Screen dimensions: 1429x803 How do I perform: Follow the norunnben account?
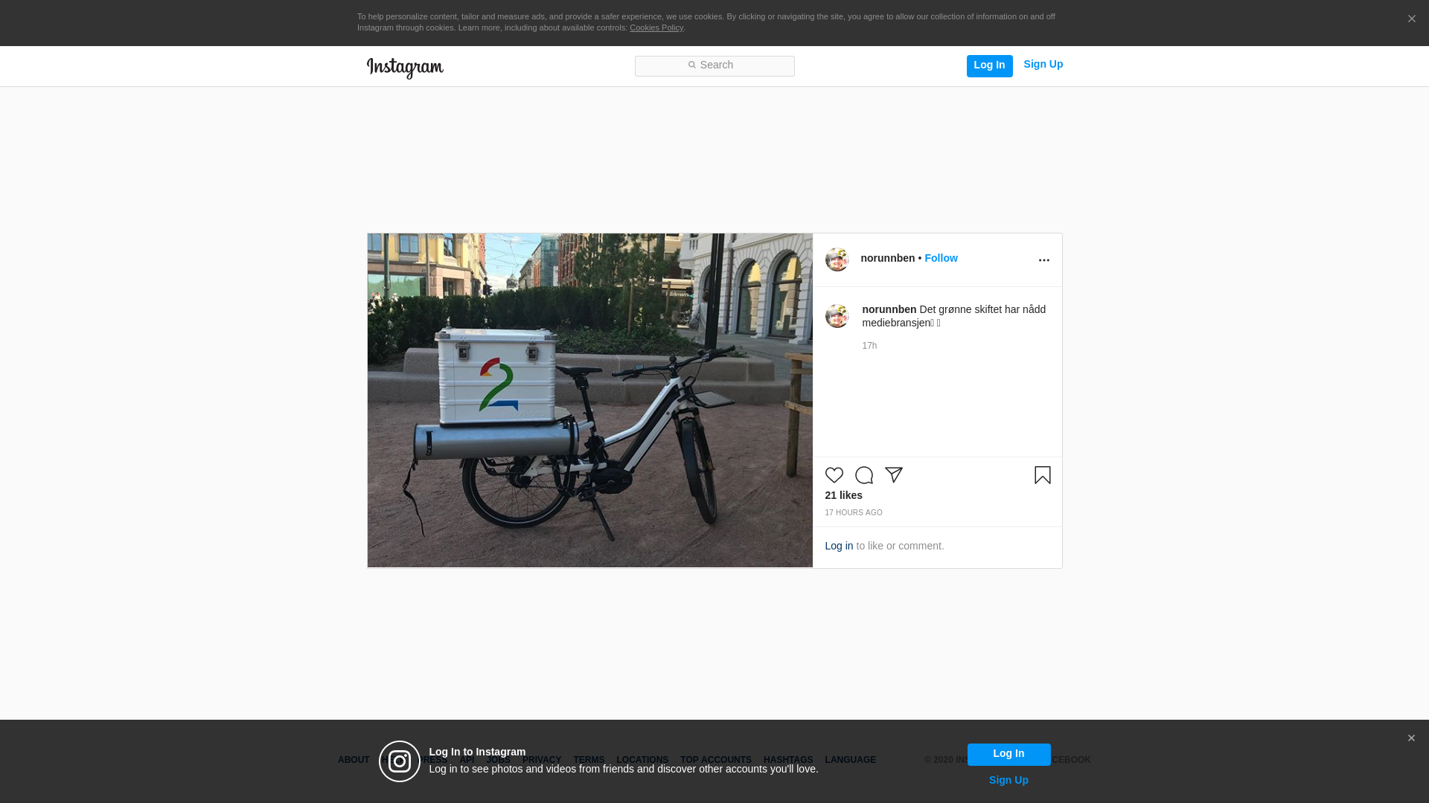(x=941, y=258)
